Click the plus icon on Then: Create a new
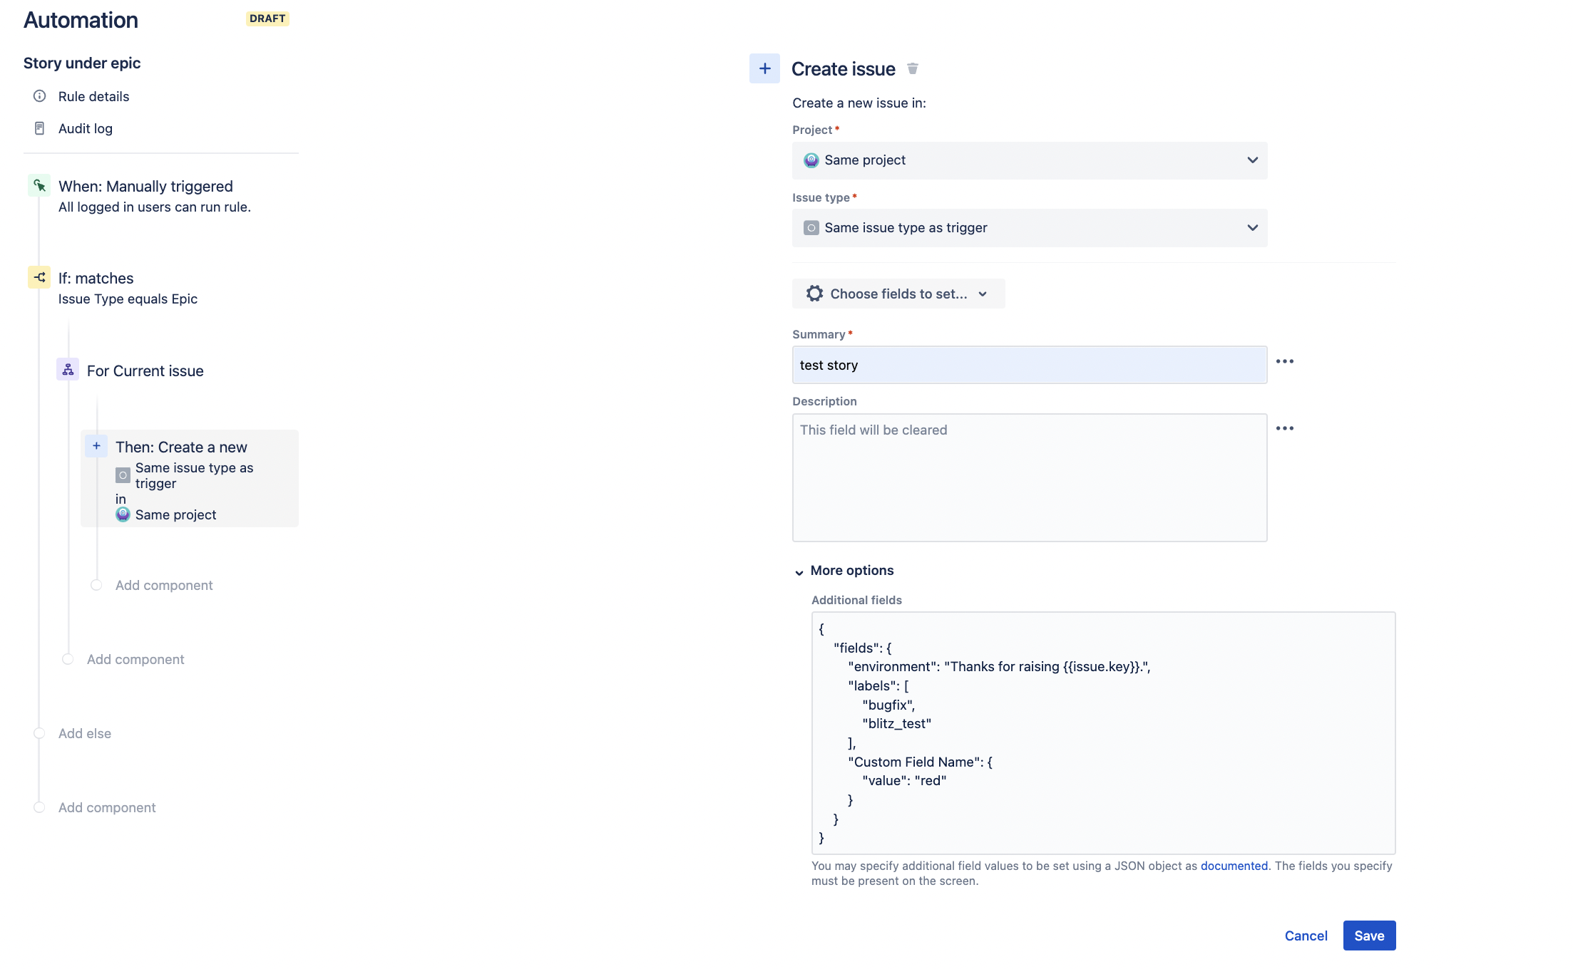Screen dimensions: 1573x969 pyautogui.click(x=96, y=445)
